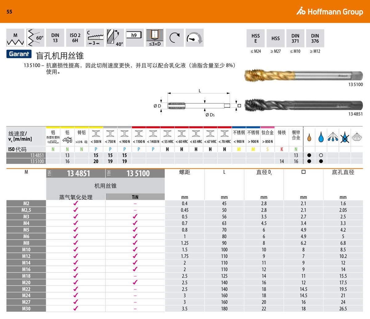Click the Hoffmann Group logo
The height and width of the screenshot is (319, 370).
click(330, 12)
